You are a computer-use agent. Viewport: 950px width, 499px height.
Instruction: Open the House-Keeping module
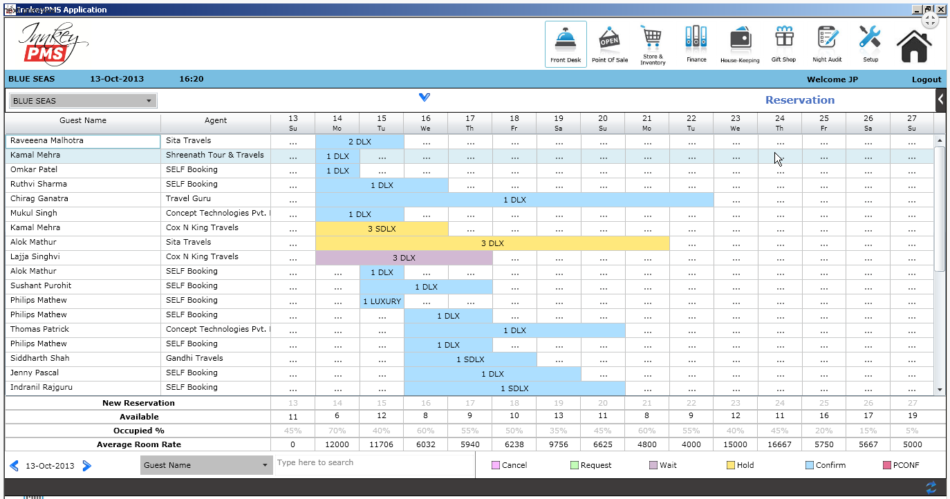pos(740,41)
